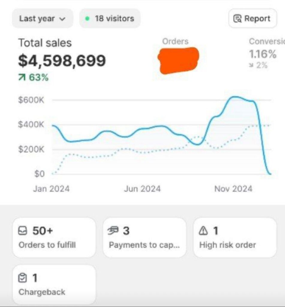Click the Report magnifier icon
This screenshot has width=285, height=307.
[x=237, y=19]
